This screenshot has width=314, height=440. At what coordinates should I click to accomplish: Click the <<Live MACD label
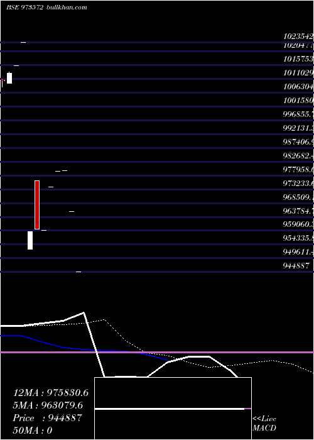click(264, 423)
